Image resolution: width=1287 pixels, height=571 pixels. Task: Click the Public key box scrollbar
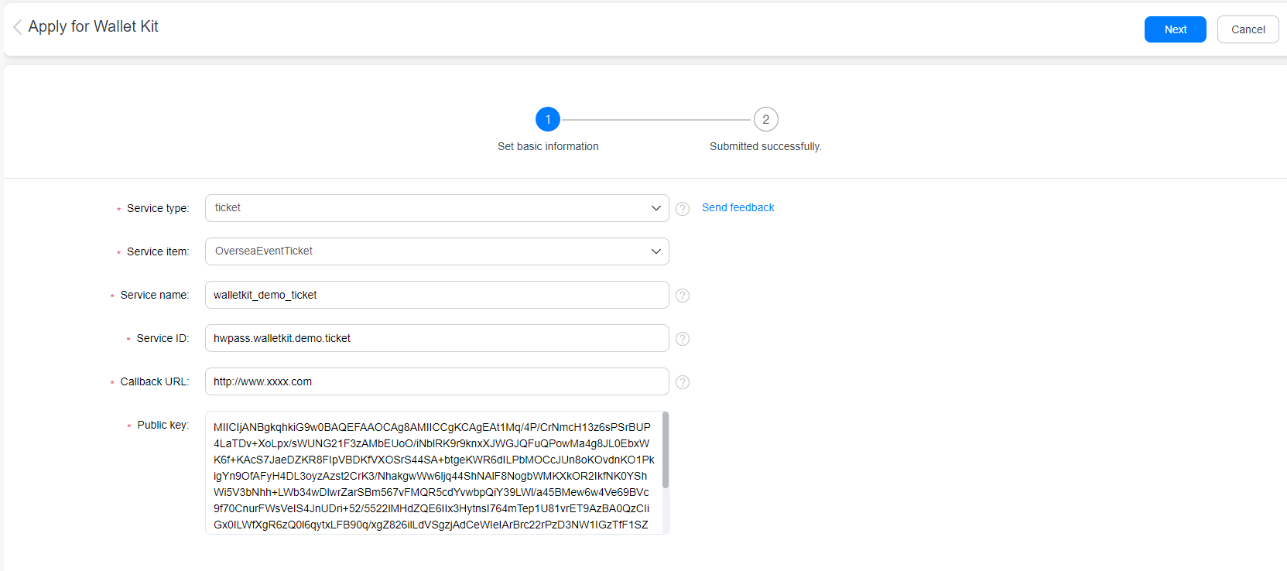click(x=666, y=450)
